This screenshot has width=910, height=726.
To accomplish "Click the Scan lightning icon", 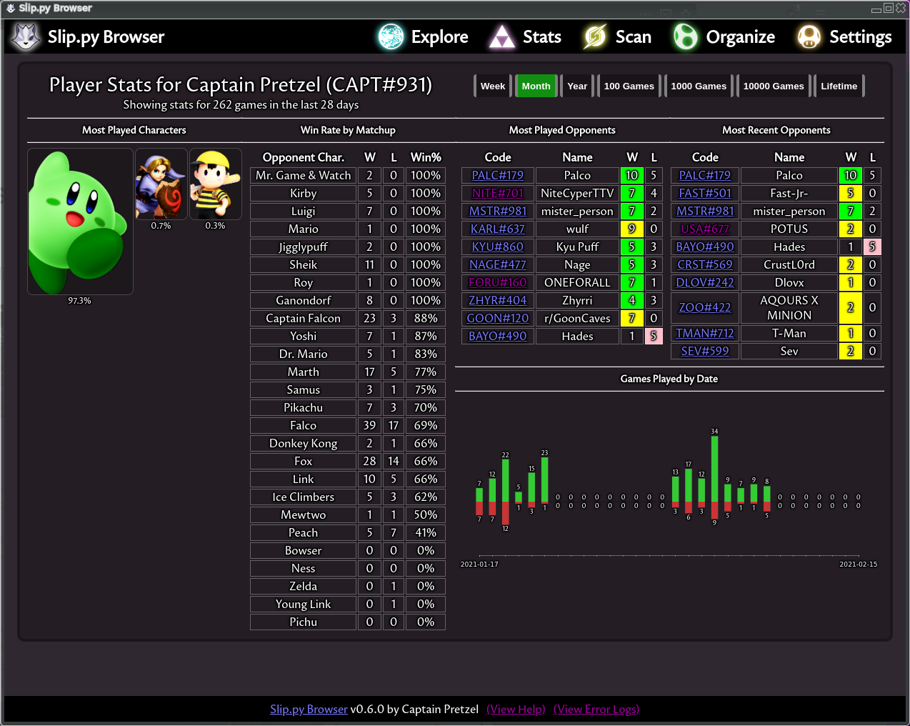I will pos(594,36).
